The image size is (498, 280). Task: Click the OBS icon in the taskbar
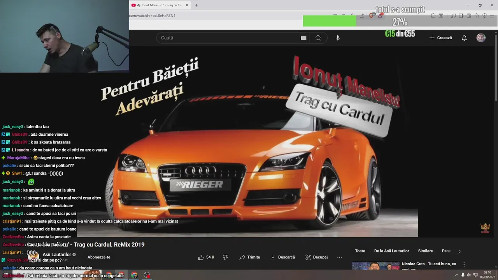pyautogui.click(x=147, y=275)
